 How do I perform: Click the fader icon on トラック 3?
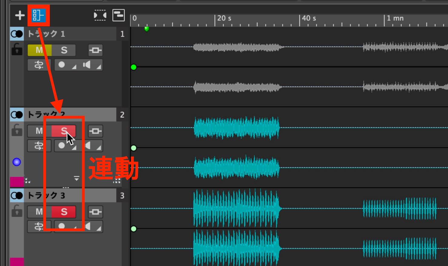(x=95, y=212)
